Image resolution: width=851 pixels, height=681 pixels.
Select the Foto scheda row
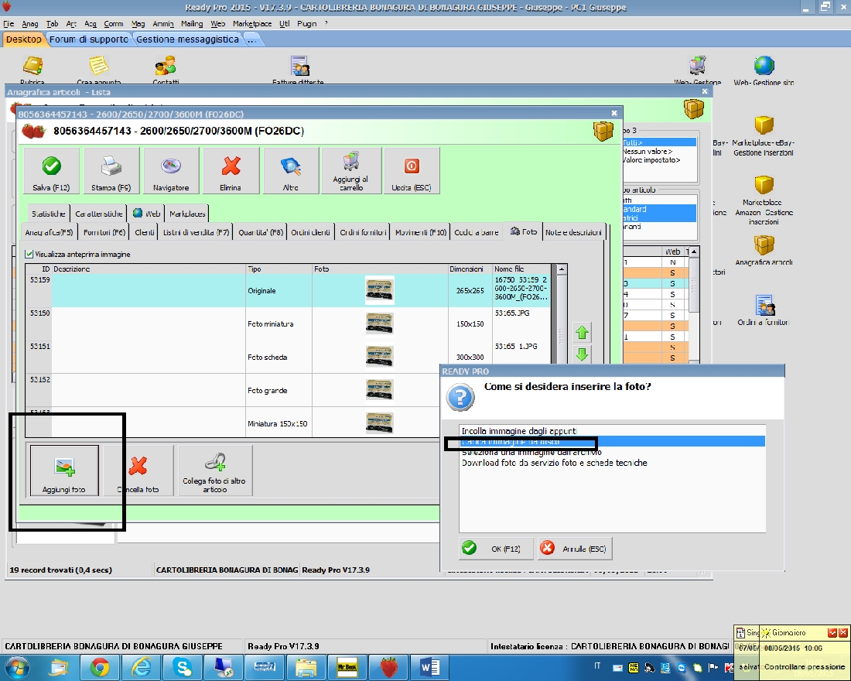click(x=288, y=357)
